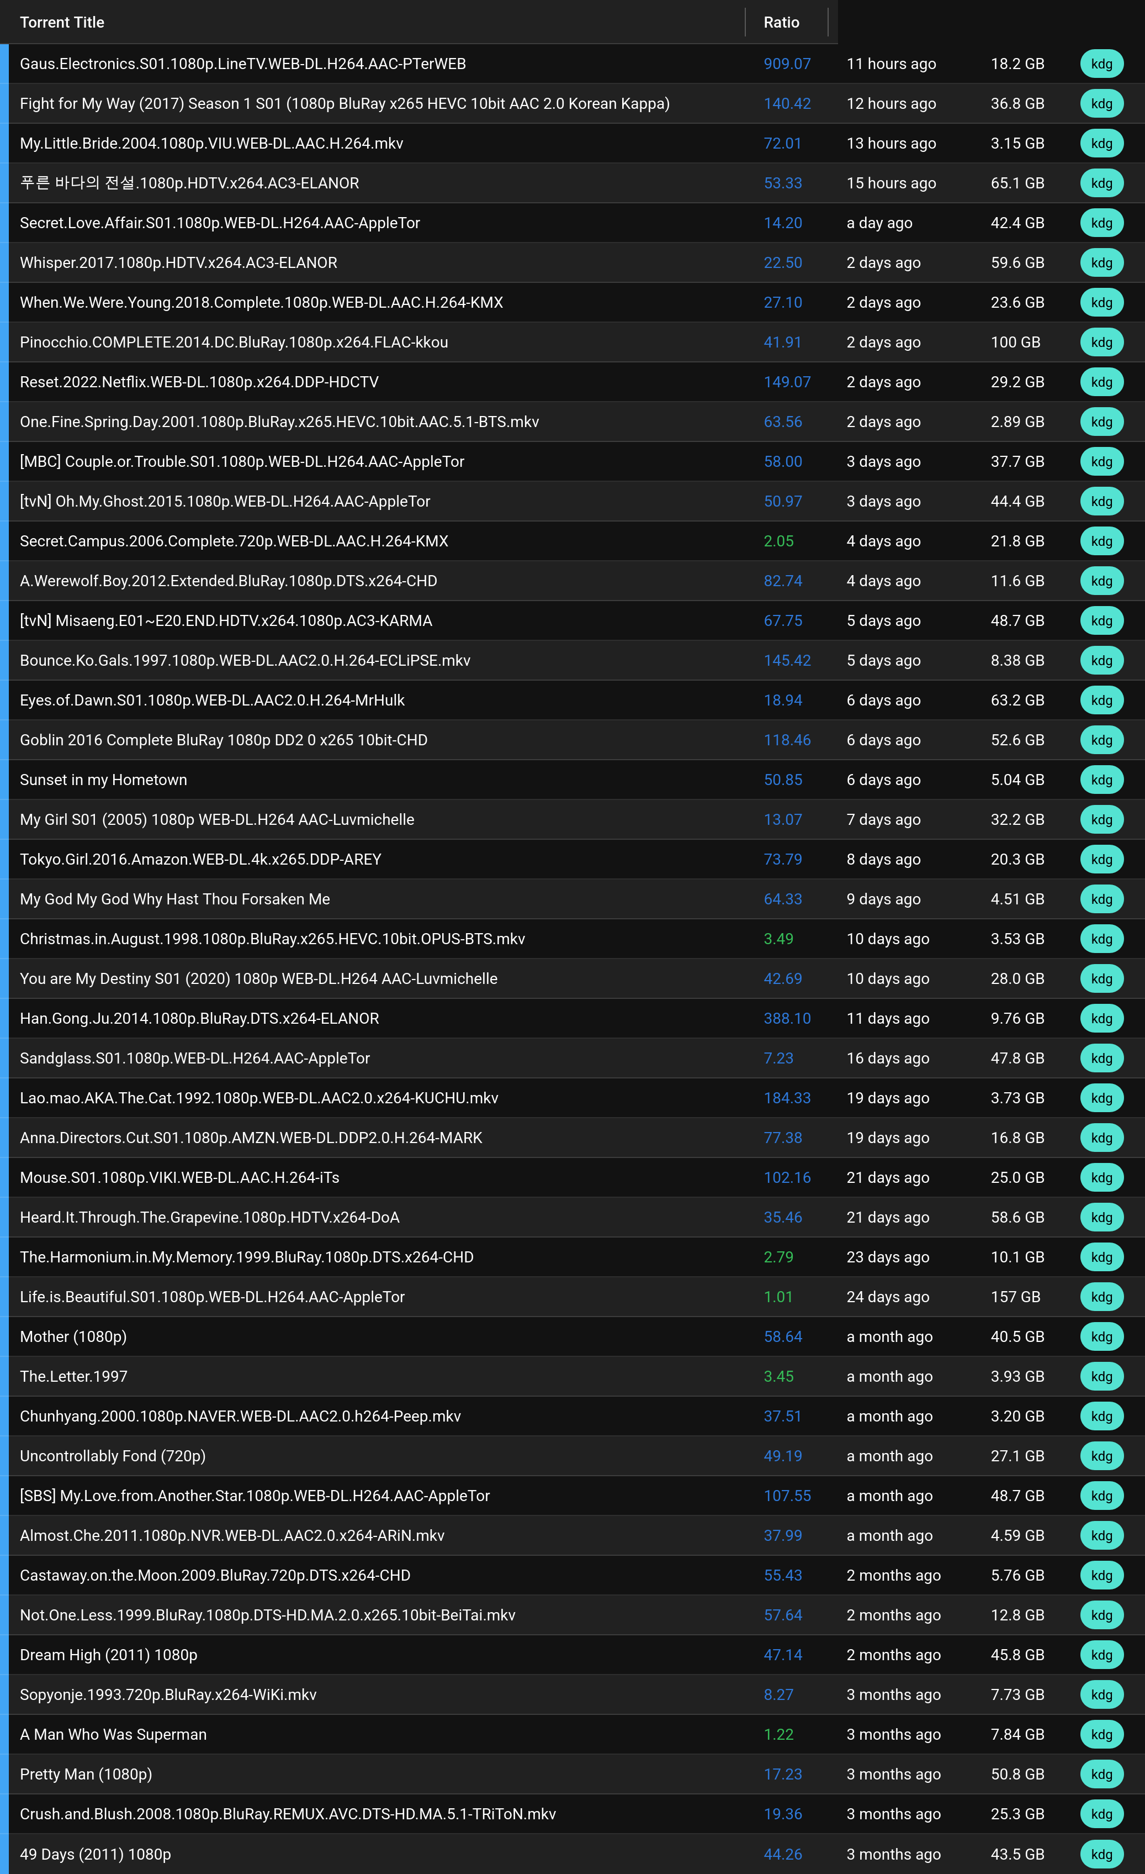Screen dimensions: 1145x1874
Task: Select the Mouse.S01.1080p.VIKI torrent title
Action: pos(179,1177)
